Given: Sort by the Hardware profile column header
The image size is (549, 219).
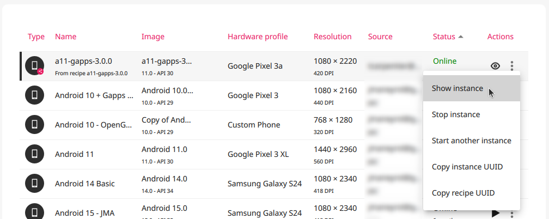Looking at the screenshot, I should [x=258, y=36].
